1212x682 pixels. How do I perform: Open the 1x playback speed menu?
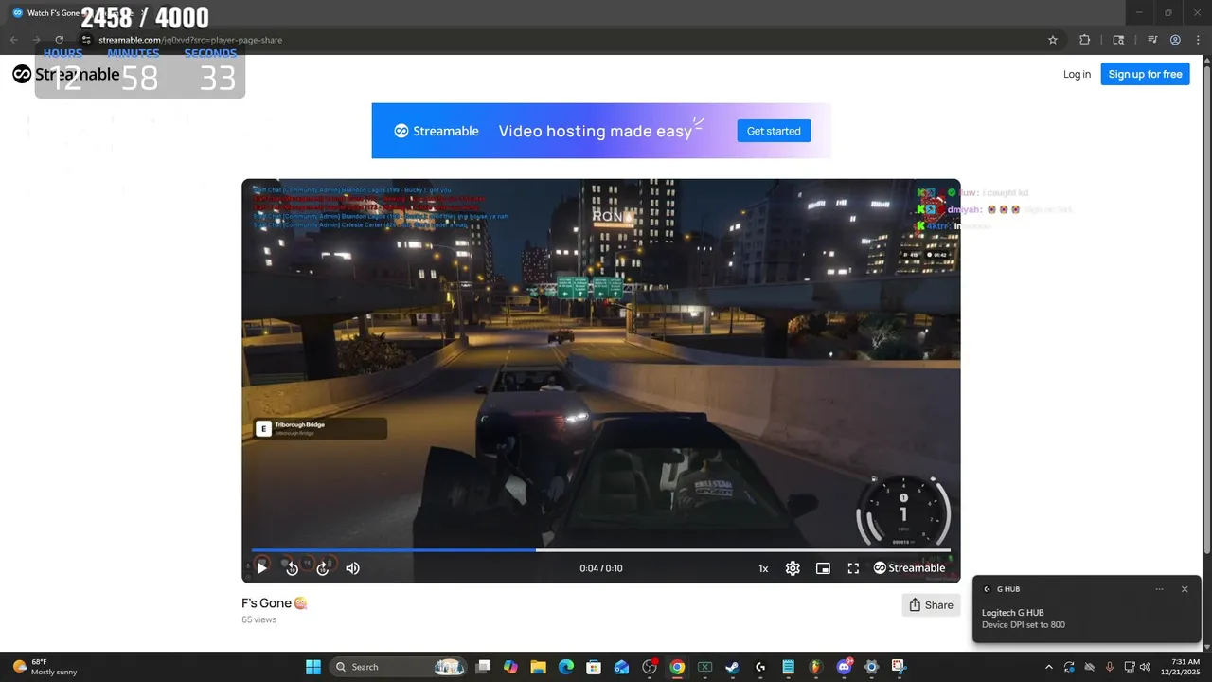(x=763, y=568)
